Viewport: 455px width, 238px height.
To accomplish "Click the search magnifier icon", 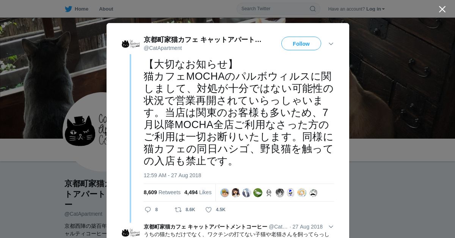I will click(x=313, y=9).
